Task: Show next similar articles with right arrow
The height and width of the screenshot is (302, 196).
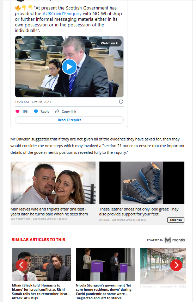Action: [x=176, y=265]
